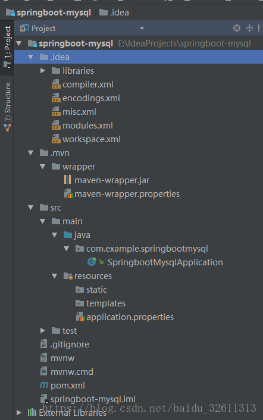Collapse the .idea folder arrow
This screenshot has height=420, width=263.
pyautogui.click(x=31, y=57)
